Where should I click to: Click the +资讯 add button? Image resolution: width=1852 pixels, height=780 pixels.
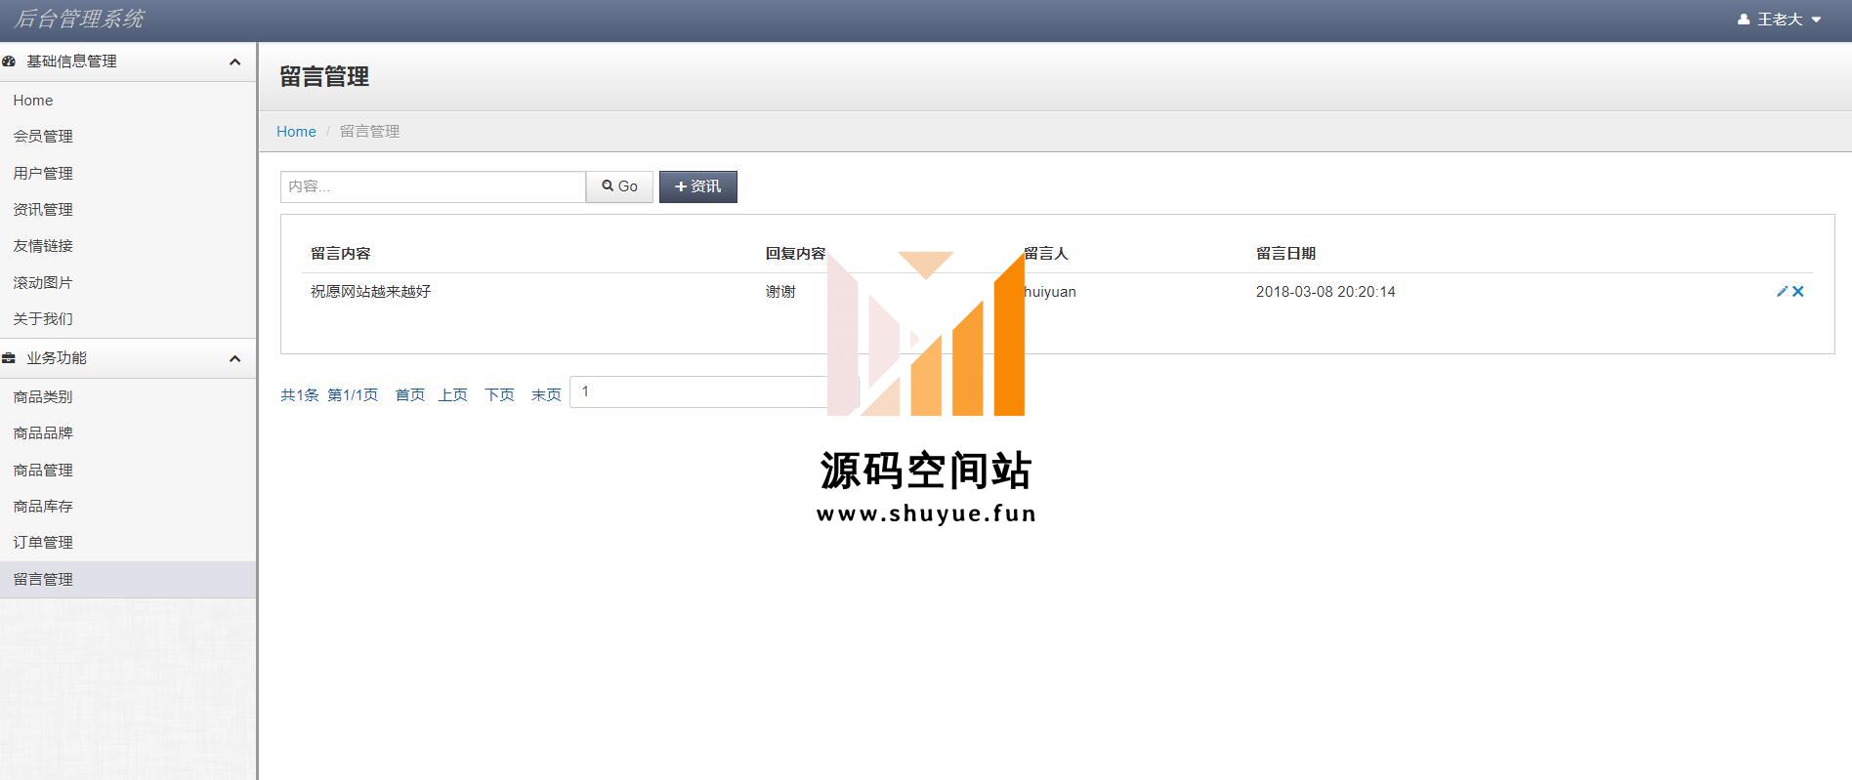698,186
